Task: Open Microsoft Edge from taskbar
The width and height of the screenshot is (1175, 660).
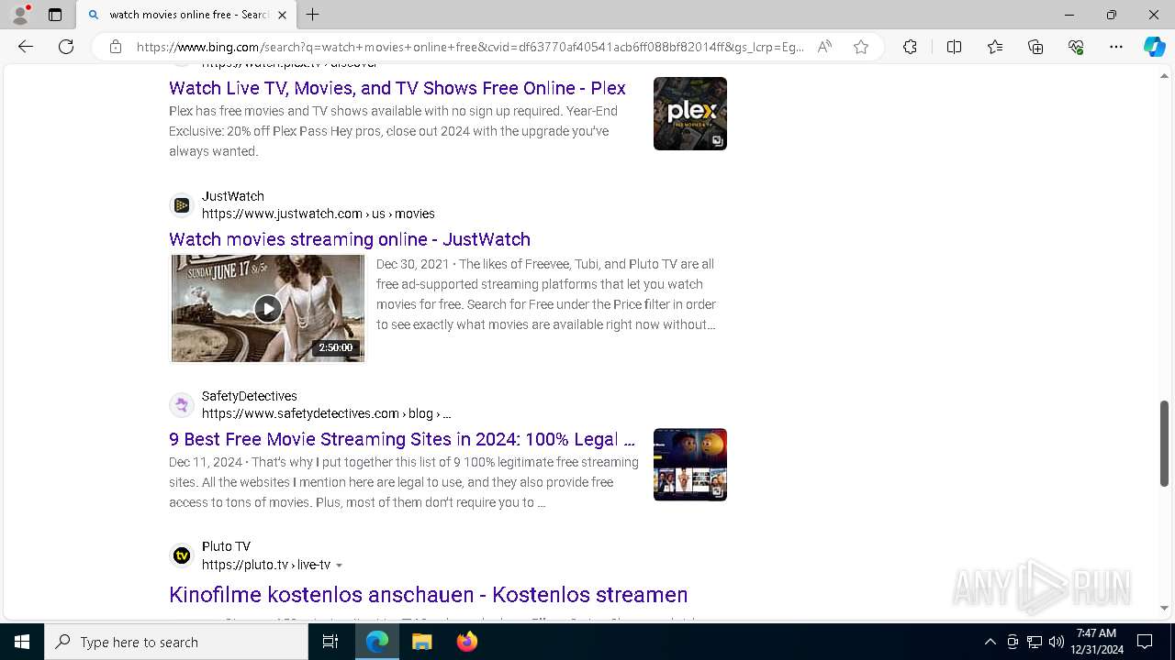Action: [377, 642]
